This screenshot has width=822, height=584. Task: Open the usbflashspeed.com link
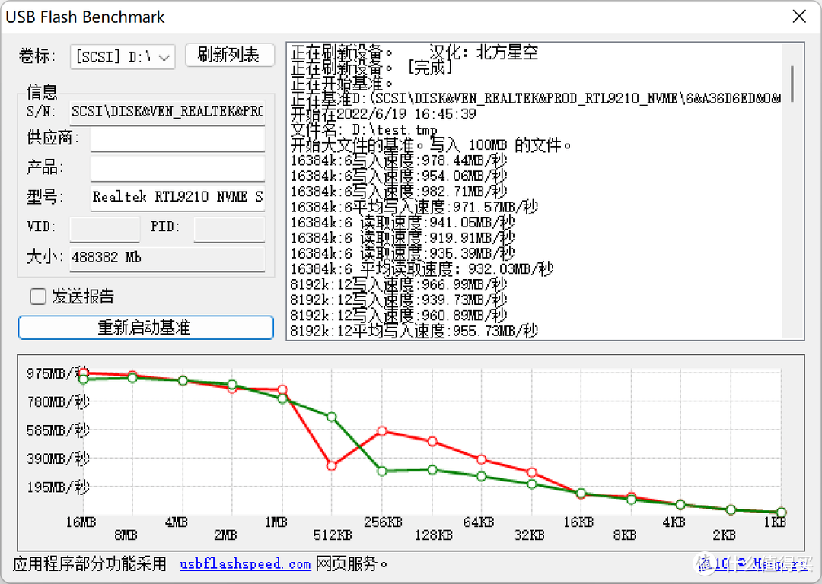pyautogui.click(x=245, y=564)
